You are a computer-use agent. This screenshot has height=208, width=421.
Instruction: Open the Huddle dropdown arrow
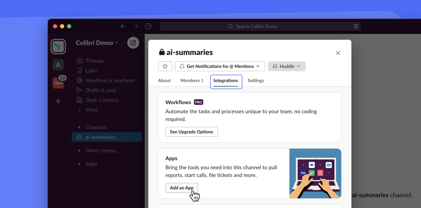(299, 66)
